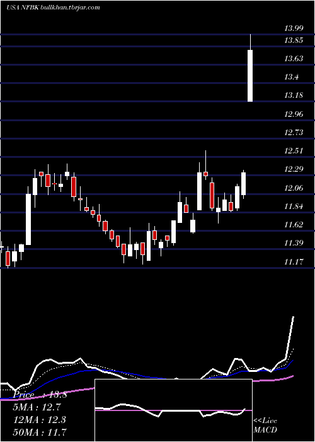Viewport: 315px width, 442px height.
Task: Click the 13.4 price axis label
Action: 291,77
